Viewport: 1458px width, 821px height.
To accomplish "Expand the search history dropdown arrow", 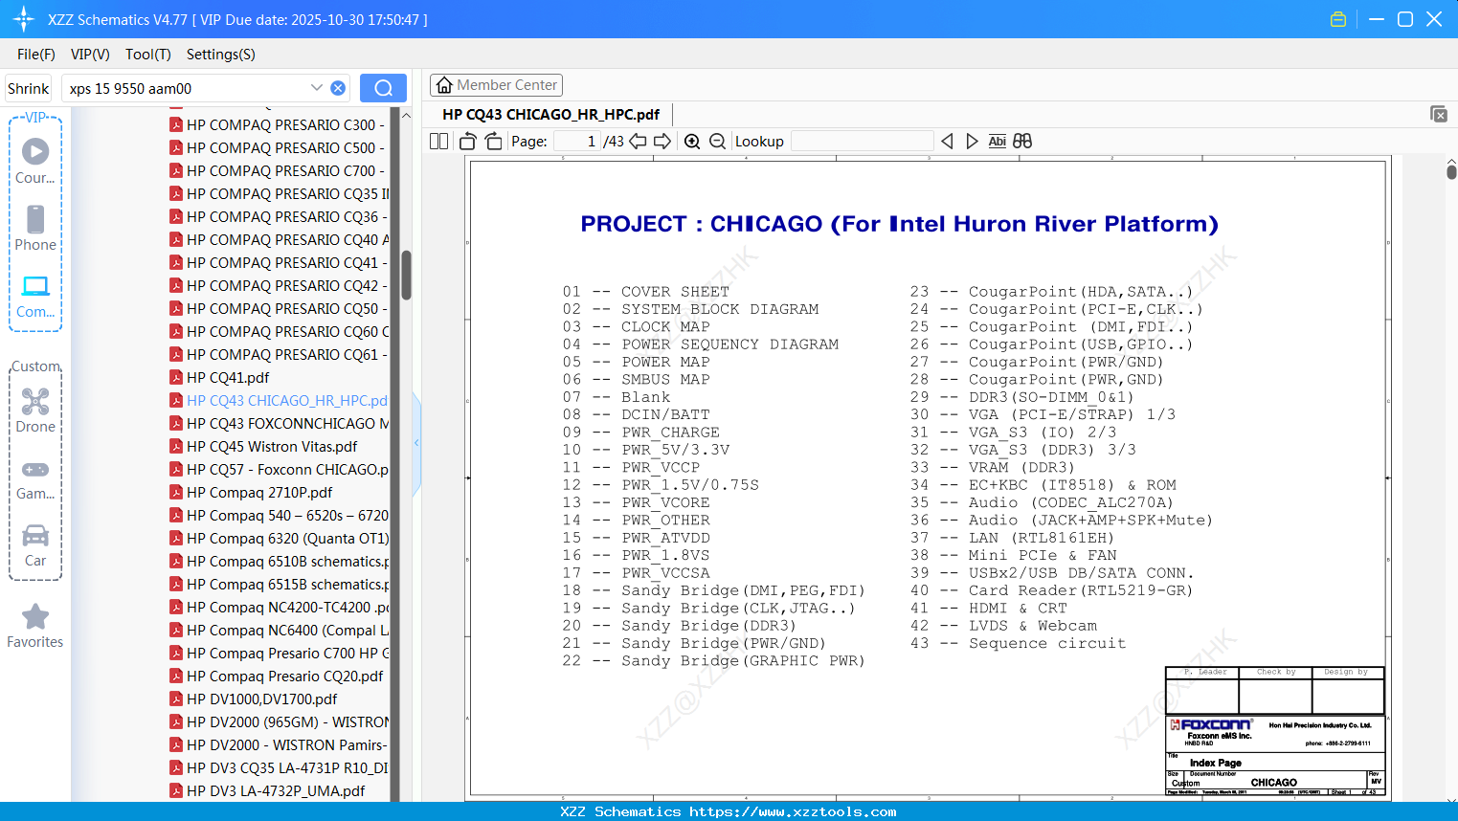I will 317,88.
